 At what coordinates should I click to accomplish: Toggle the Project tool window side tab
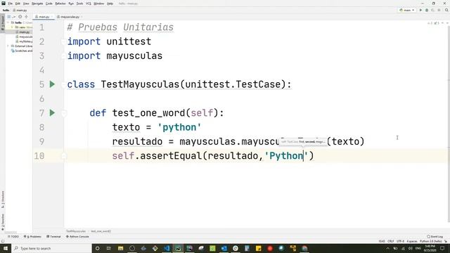pos(3,23)
